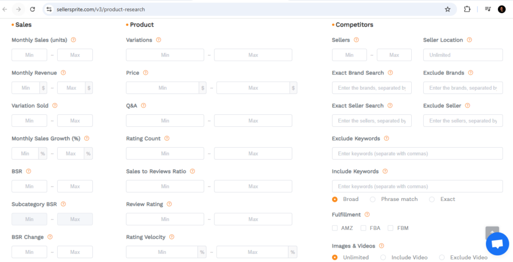513x262 pixels.
Task: Choose the Include Video option
Action: [x=383, y=257]
